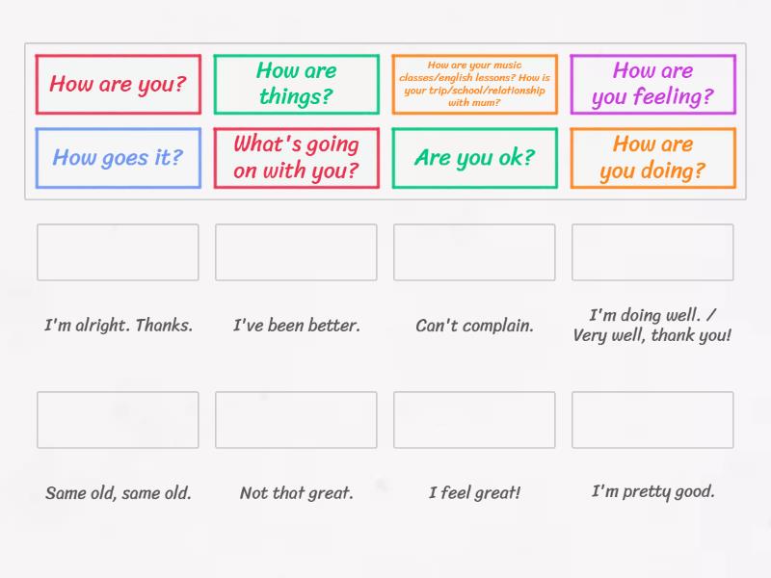Image resolution: width=771 pixels, height=578 pixels.
Task: Click the empty box above "Same old, same old."
Action: [x=118, y=420]
